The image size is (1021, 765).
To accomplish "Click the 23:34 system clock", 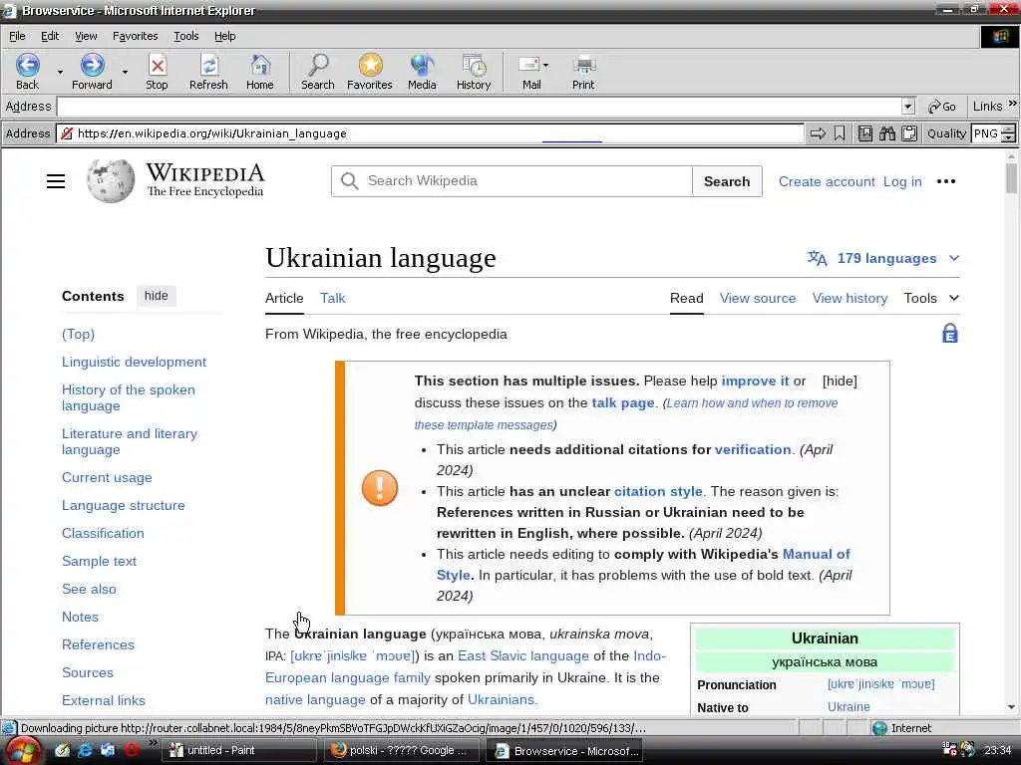I will (x=997, y=751).
